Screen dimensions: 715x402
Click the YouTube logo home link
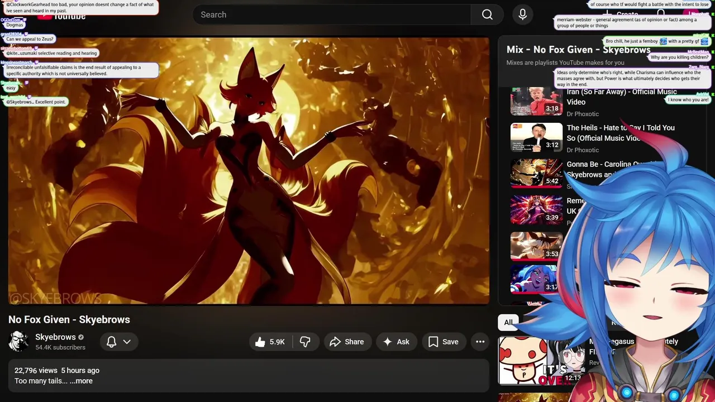(61, 16)
